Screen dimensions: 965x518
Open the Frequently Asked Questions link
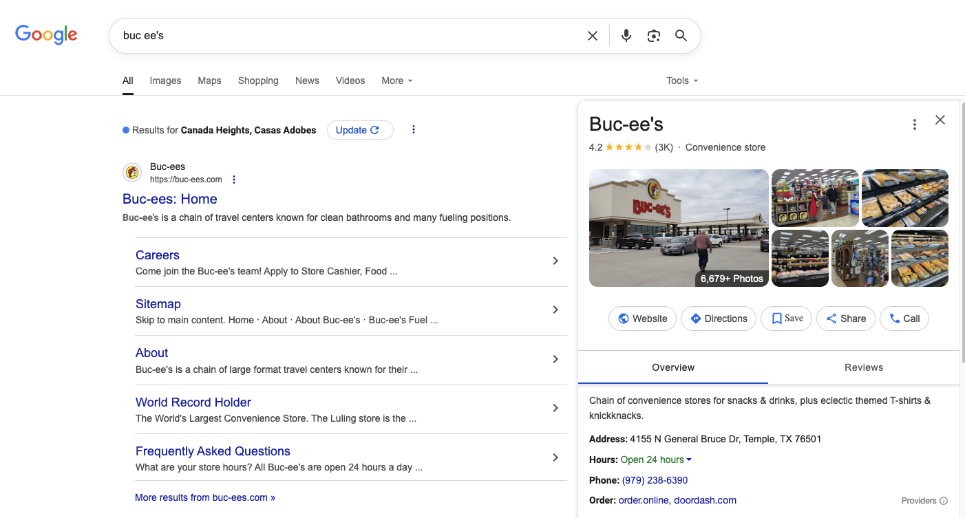213,451
